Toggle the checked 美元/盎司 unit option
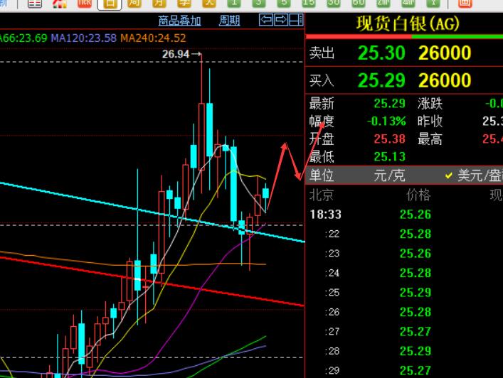503x378 pixels. pyautogui.click(x=474, y=175)
